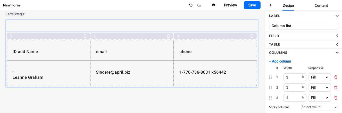Collapse the side panel with the chevron arrow
The height and width of the screenshot is (113, 342).
(x=271, y=5)
